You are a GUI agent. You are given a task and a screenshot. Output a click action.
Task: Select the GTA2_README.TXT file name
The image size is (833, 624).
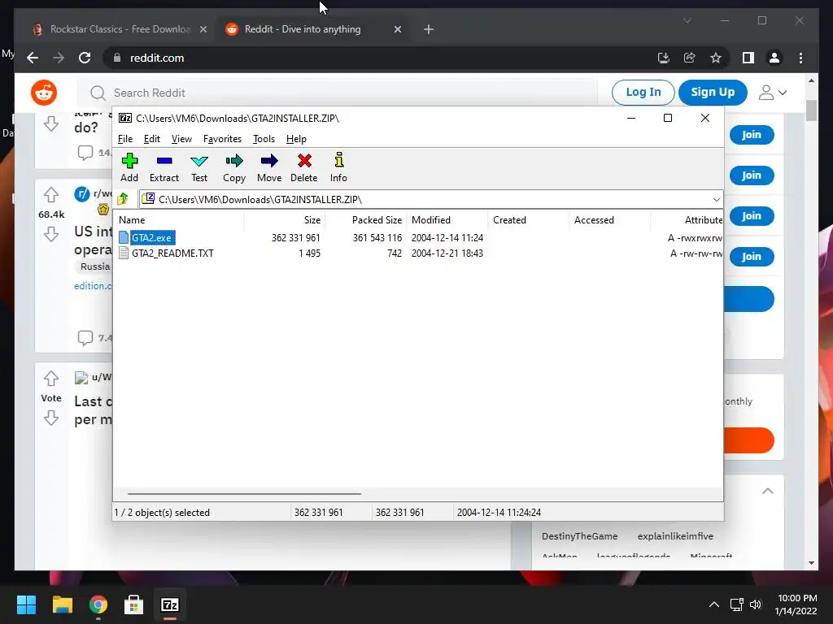point(172,253)
